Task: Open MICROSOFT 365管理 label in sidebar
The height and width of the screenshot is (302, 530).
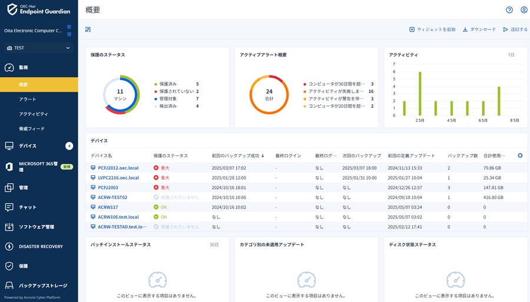Action: 38,167
